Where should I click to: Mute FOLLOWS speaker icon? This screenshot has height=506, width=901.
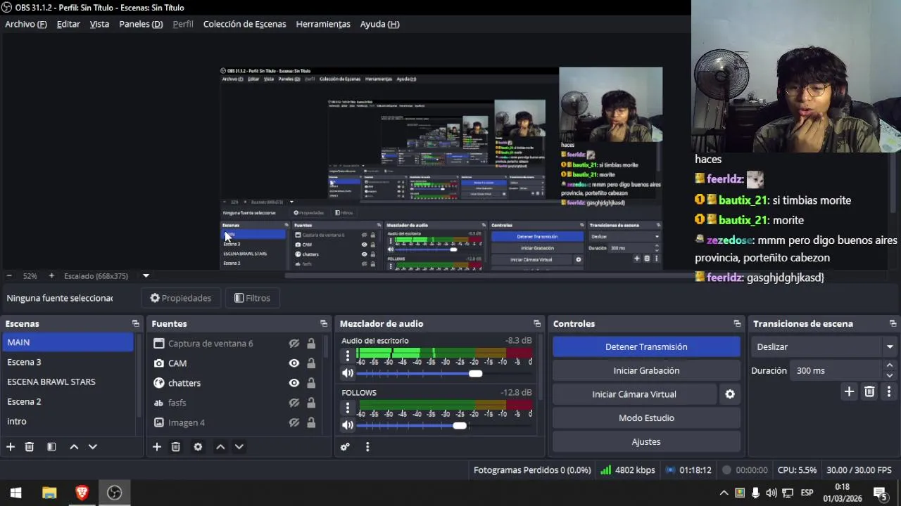(x=348, y=425)
